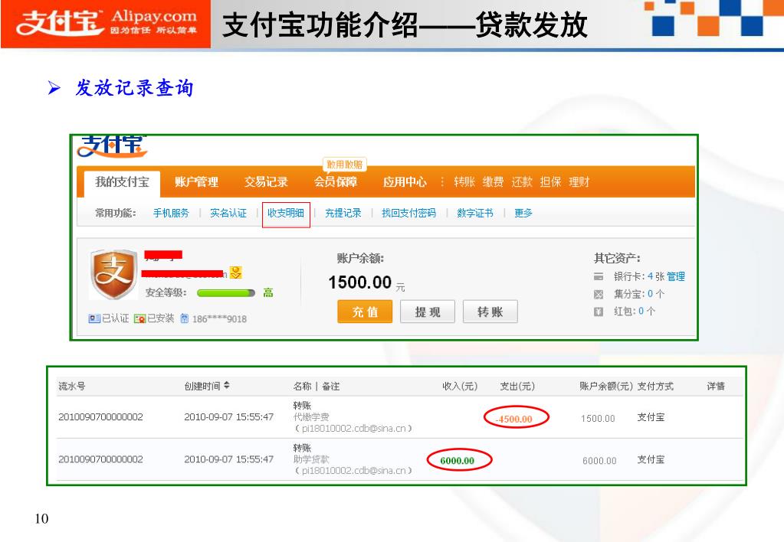The width and height of the screenshot is (784, 542).
Task: Open the 我的支付宝 tab
Action: pos(123,182)
